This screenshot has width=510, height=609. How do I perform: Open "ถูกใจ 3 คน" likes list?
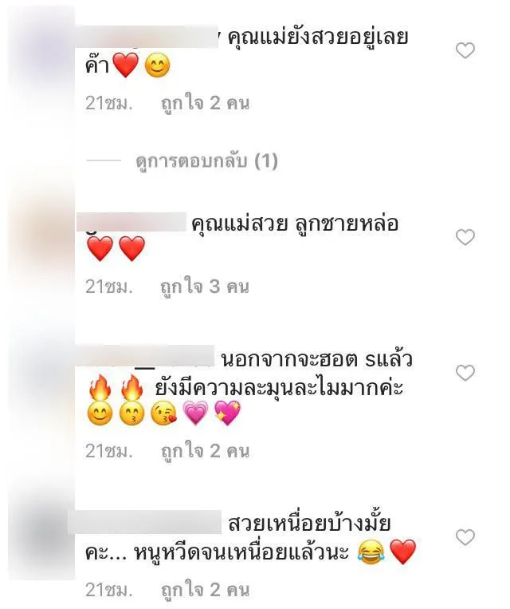click(205, 287)
